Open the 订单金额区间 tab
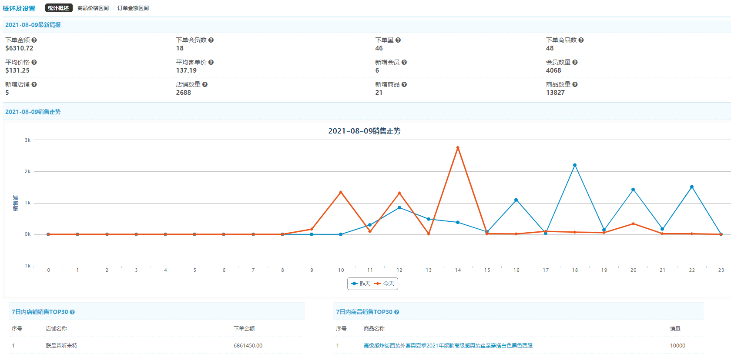The width and height of the screenshot is (731, 354). coord(133,8)
